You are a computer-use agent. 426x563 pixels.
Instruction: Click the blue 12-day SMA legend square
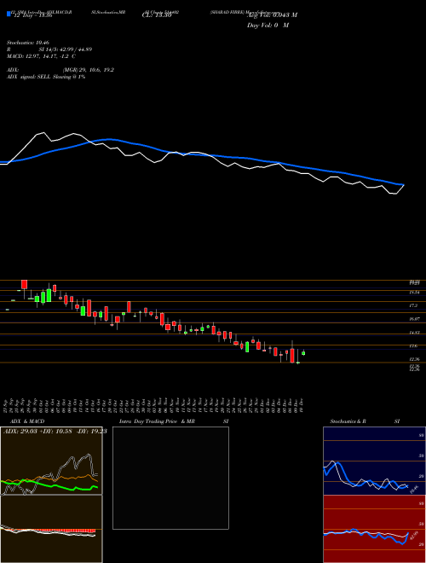(x=9, y=14)
